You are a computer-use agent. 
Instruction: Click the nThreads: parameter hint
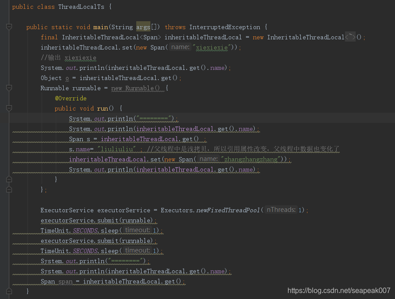(x=281, y=210)
